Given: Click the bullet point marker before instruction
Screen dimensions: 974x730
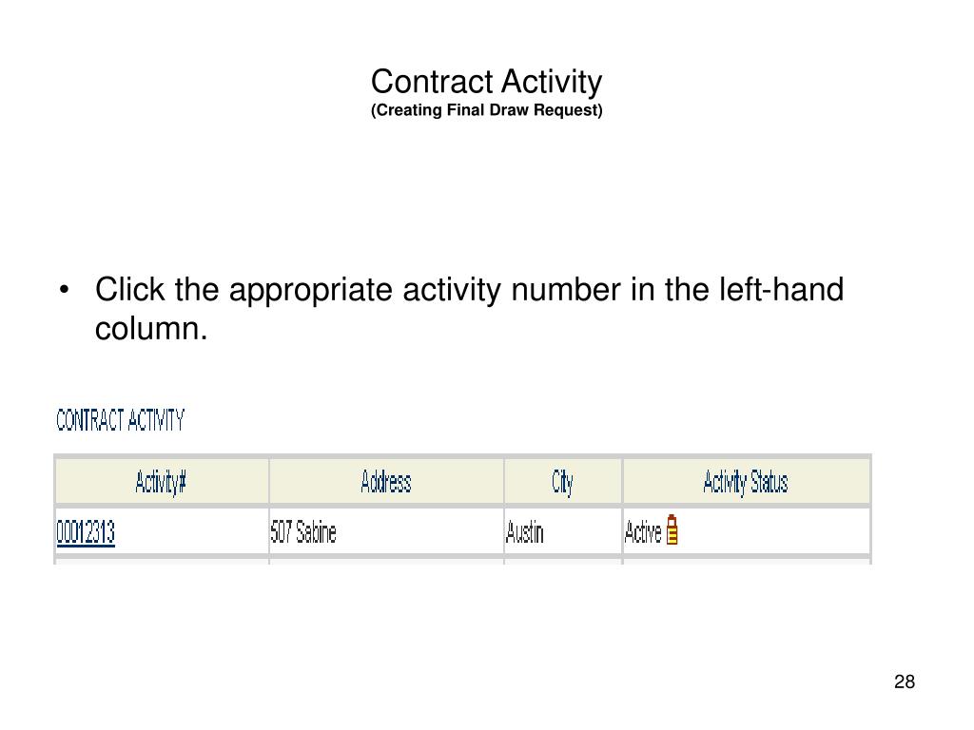Looking at the screenshot, I should tap(64, 290).
